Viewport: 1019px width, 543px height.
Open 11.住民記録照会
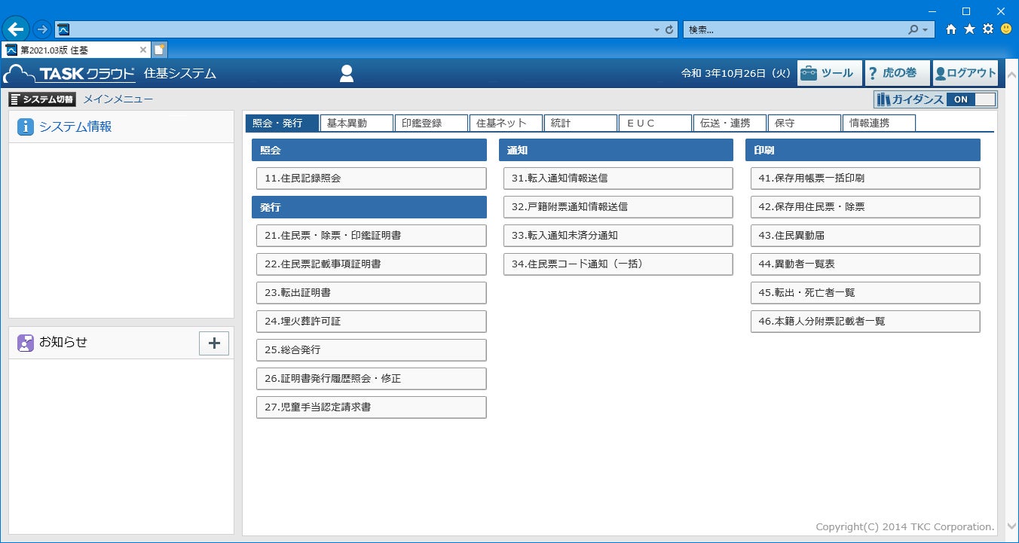point(370,178)
